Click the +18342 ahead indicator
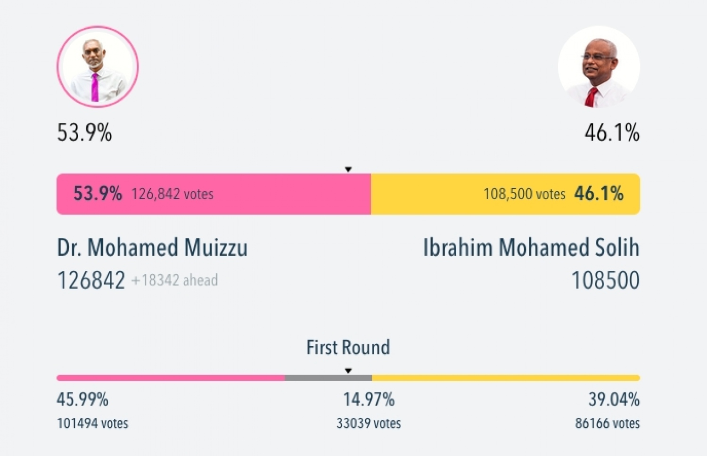 [x=174, y=280]
